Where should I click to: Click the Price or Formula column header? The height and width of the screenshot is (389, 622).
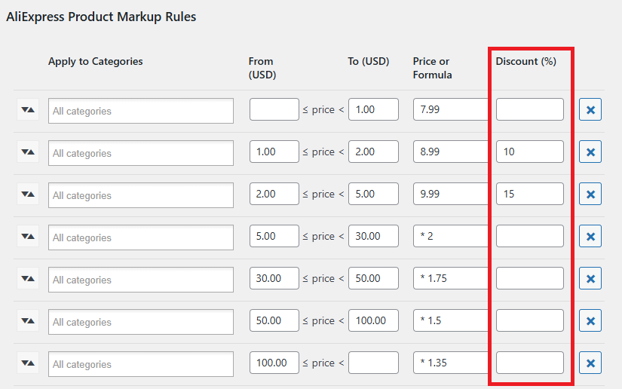(x=433, y=68)
